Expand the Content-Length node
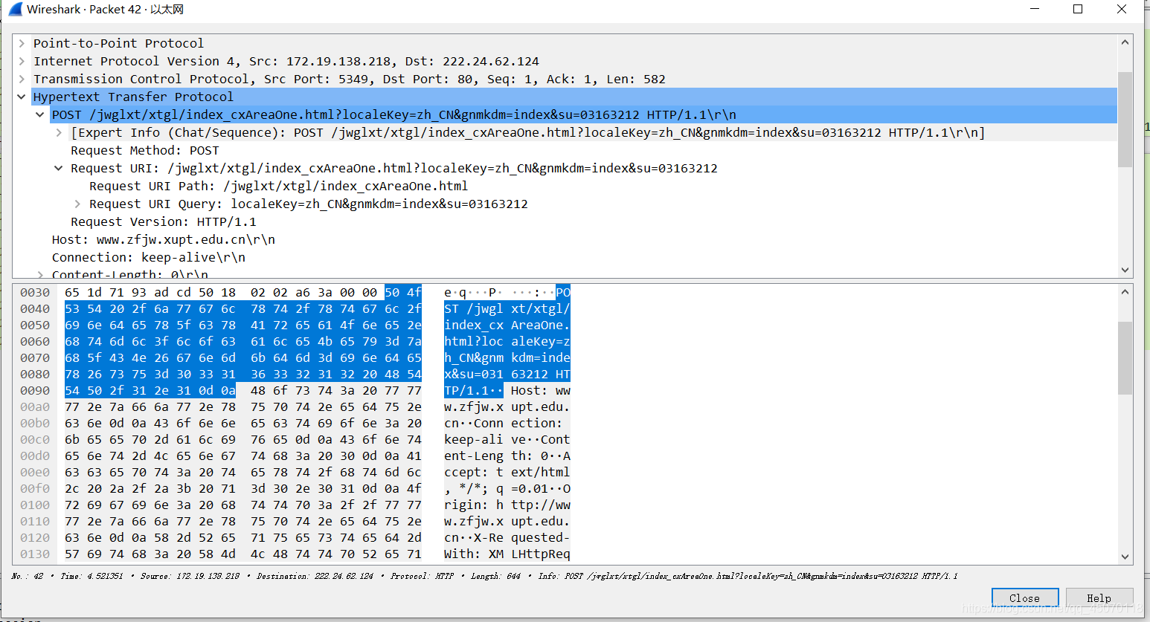 [x=40, y=274]
